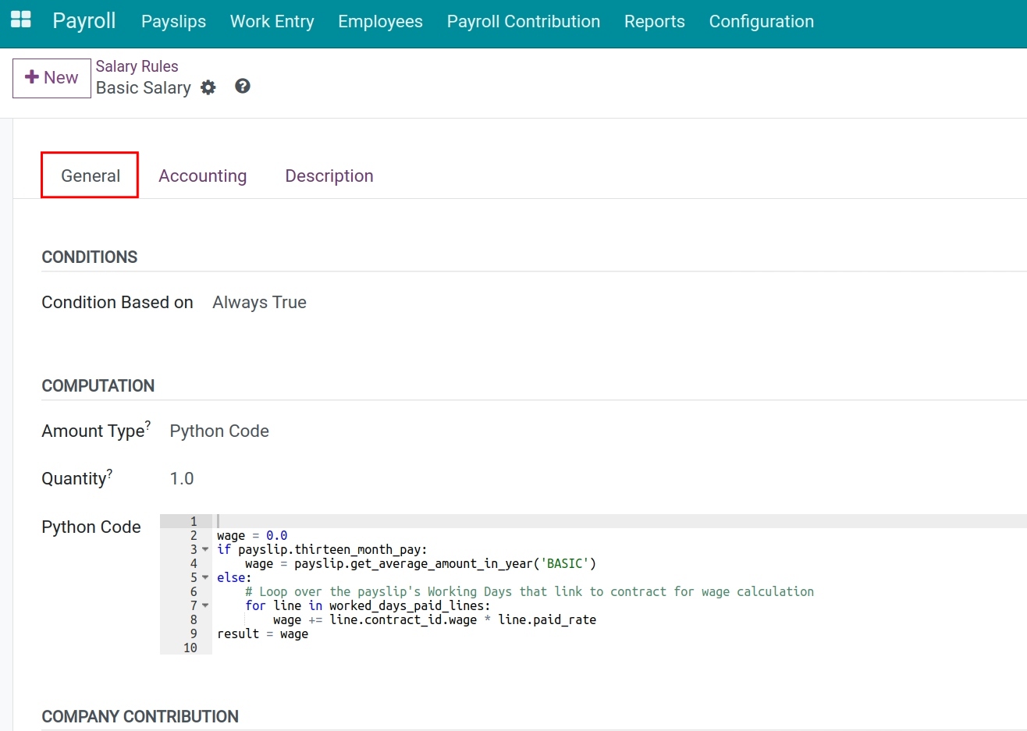The width and height of the screenshot is (1027, 731).
Task: Collapse the code fold arrow on line 5
Action: (x=205, y=577)
